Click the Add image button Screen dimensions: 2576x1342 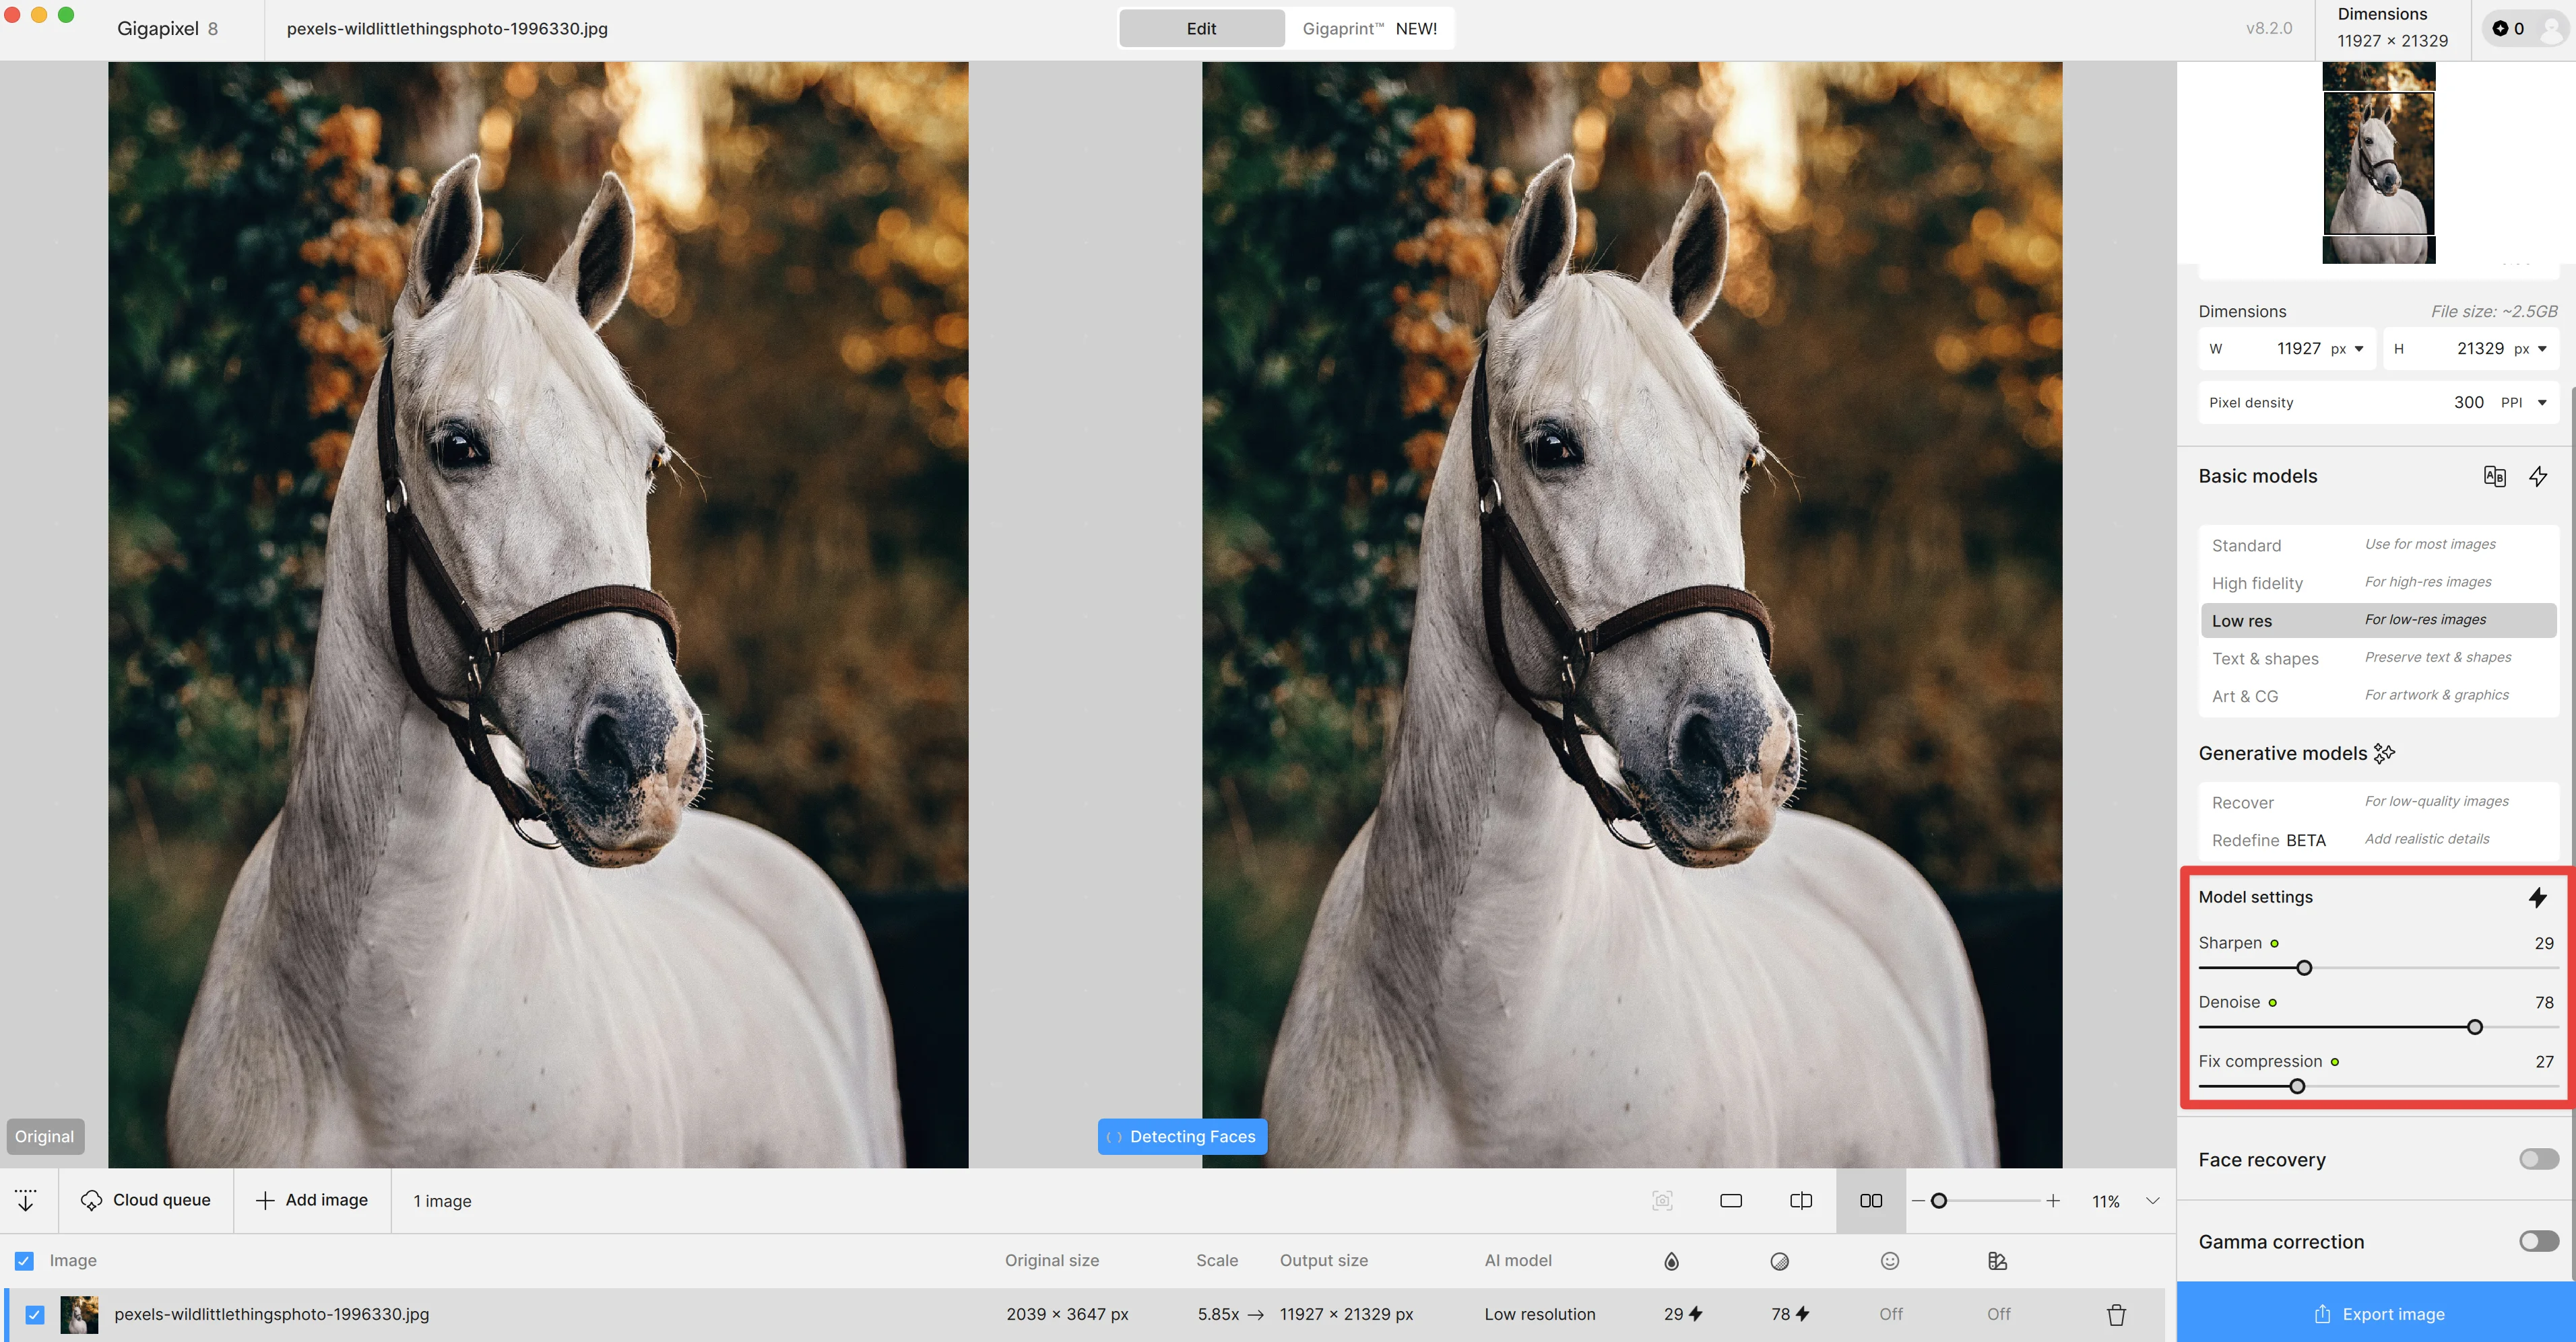point(312,1200)
